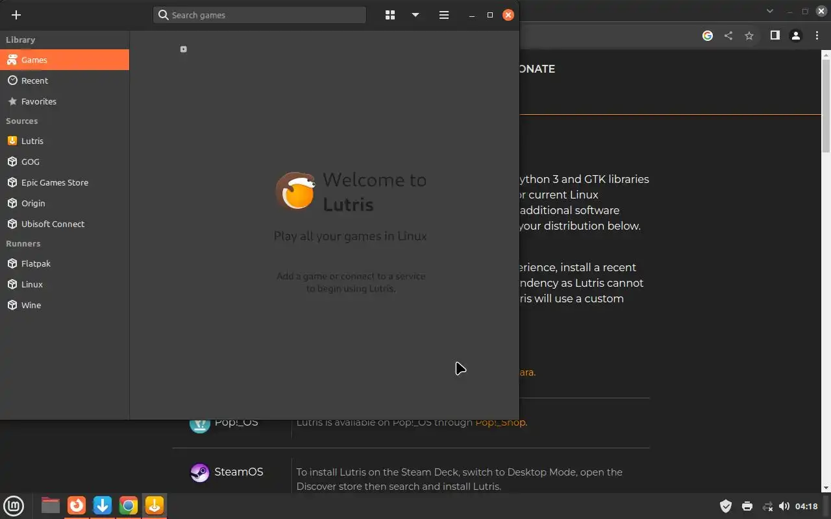831x519 pixels.
Task: Click the Search games field
Action: (260, 15)
